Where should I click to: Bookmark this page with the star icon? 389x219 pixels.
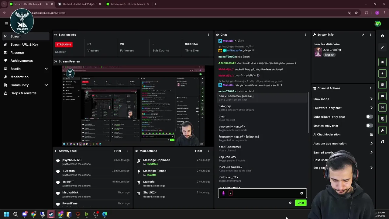(356, 13)
